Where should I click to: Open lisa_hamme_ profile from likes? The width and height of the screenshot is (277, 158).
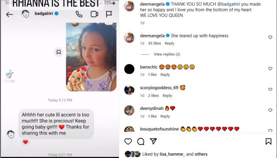(172, 154)
